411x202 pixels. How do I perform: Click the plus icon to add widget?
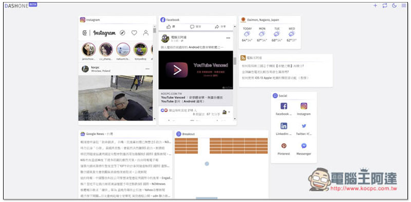click(x=375, y=6)
